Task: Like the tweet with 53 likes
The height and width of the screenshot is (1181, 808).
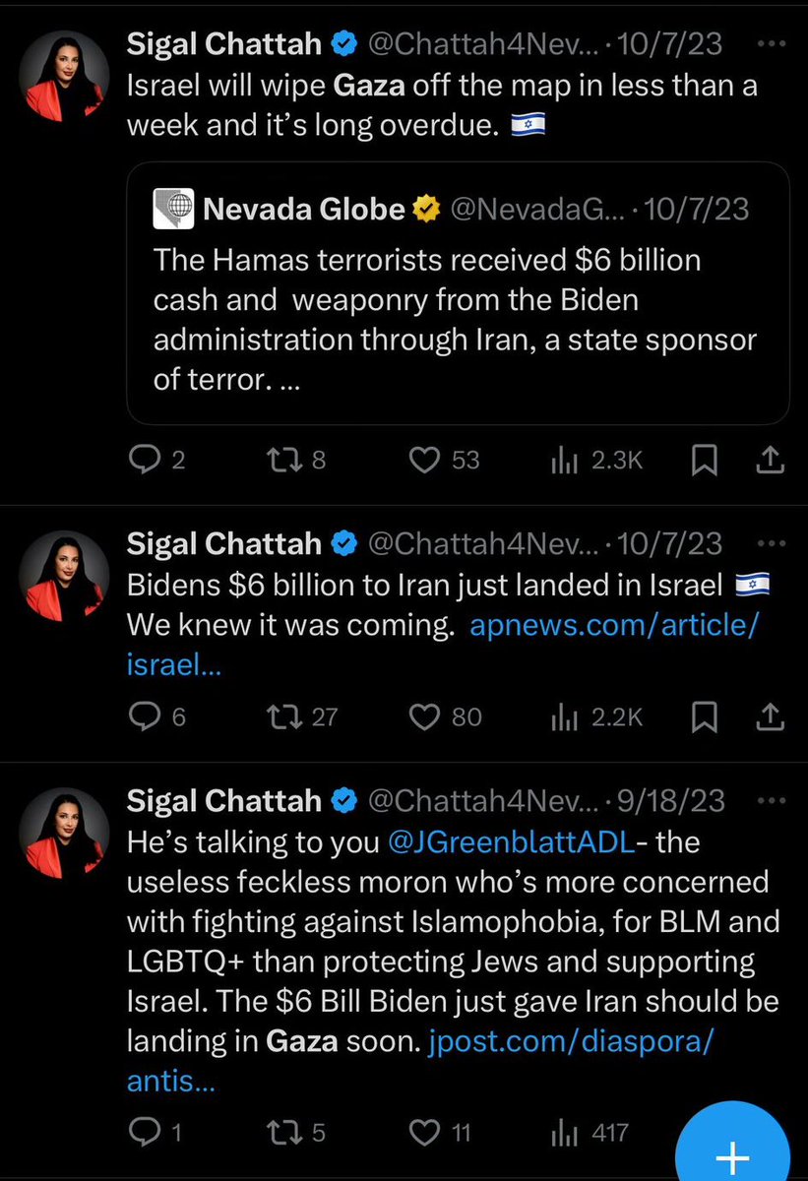Action: 425,460
